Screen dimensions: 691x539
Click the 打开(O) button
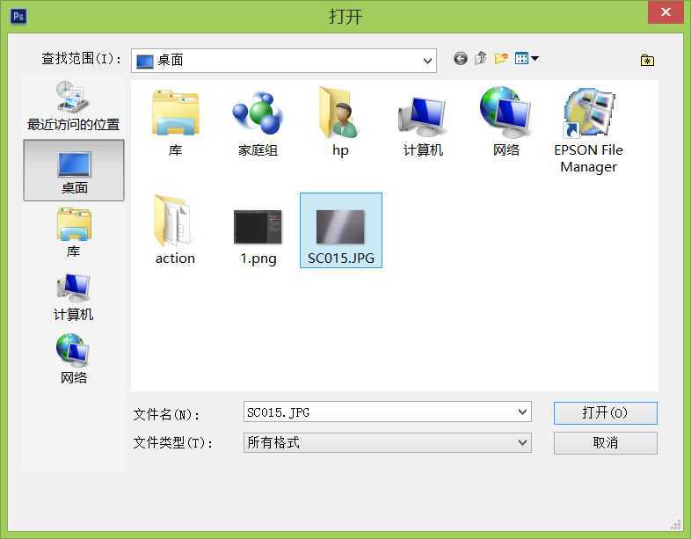pyautogui.click(x=605, y=413)
